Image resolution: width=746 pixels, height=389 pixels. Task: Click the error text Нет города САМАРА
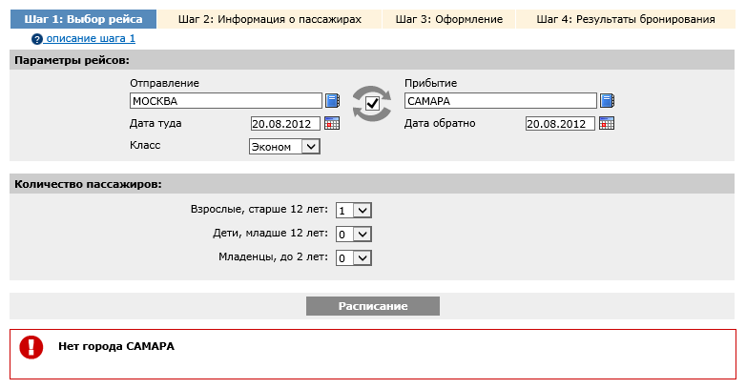[x=116, y=346]
